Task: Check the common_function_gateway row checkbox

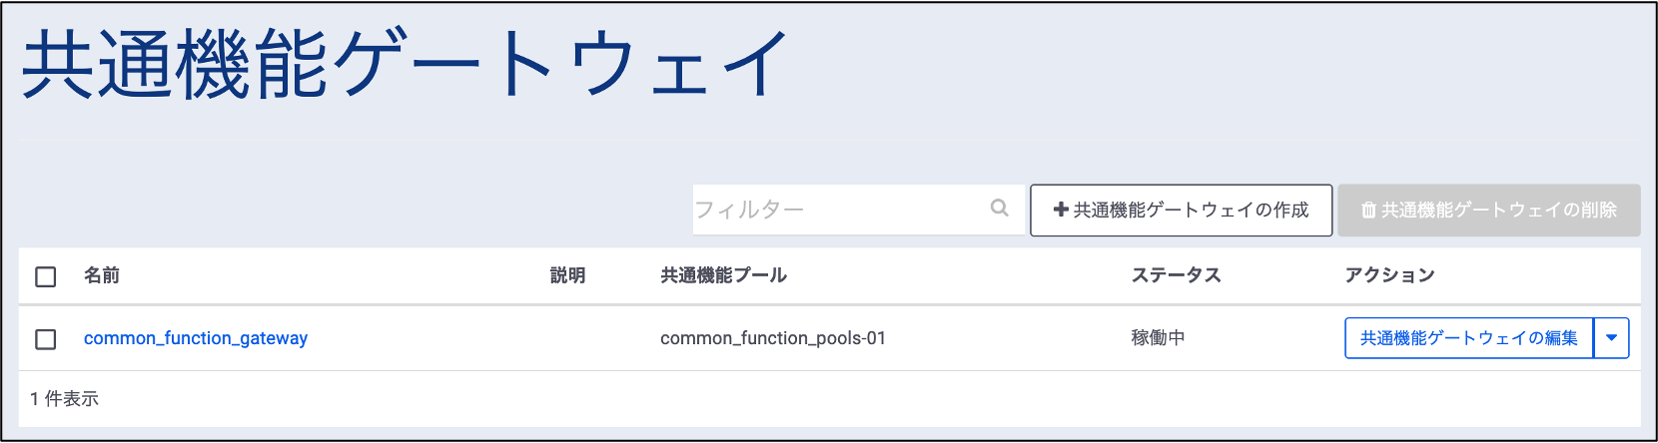Action: point(46,339)
